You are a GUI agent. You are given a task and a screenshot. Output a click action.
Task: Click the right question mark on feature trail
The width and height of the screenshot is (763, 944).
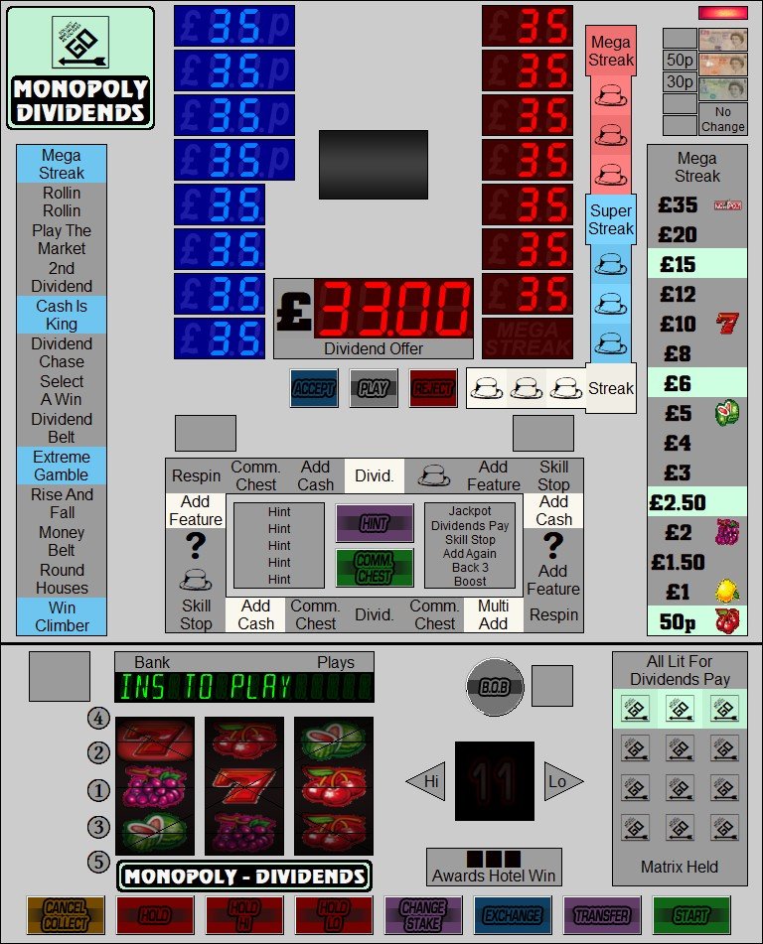click(x=553, y=547)
